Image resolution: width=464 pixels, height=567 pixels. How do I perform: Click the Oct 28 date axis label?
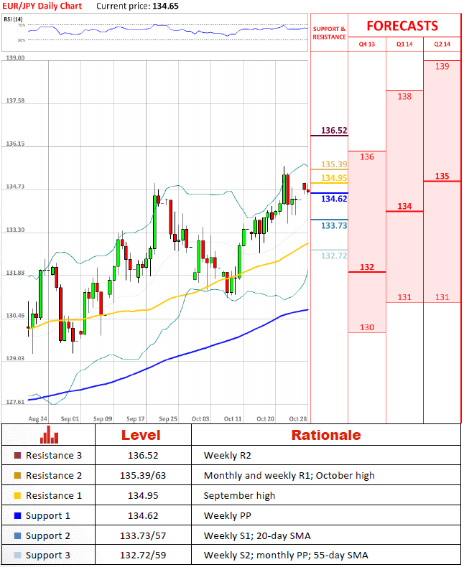point(298,418)
